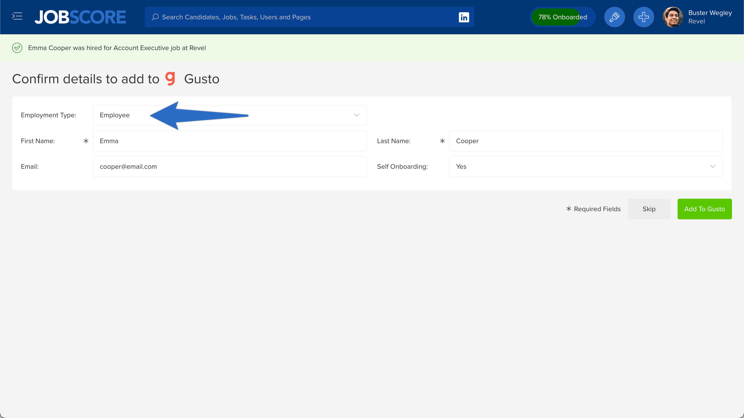Focus the Search Candidates search box
The height and width of the screenshot is (418, 744).
pyautogui.click(x=309, y=17)
